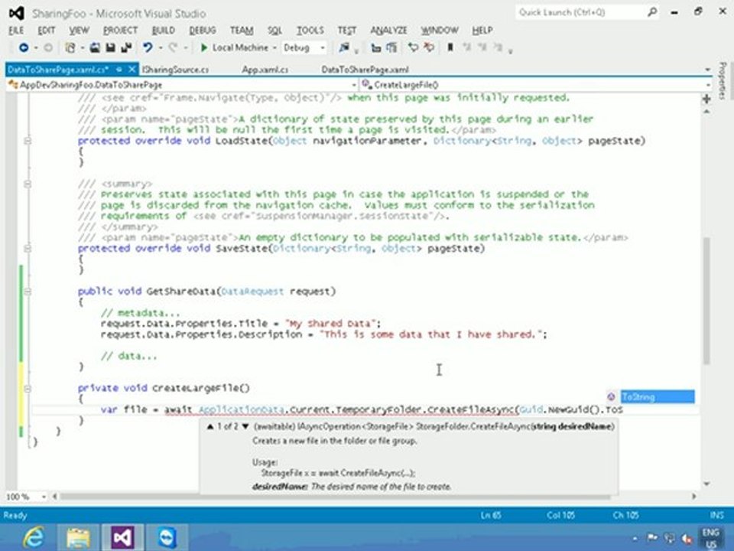Screen dimensions: 734x551
Task: Click the Visual Studio taskbar icon
Action: pos(122,537)
